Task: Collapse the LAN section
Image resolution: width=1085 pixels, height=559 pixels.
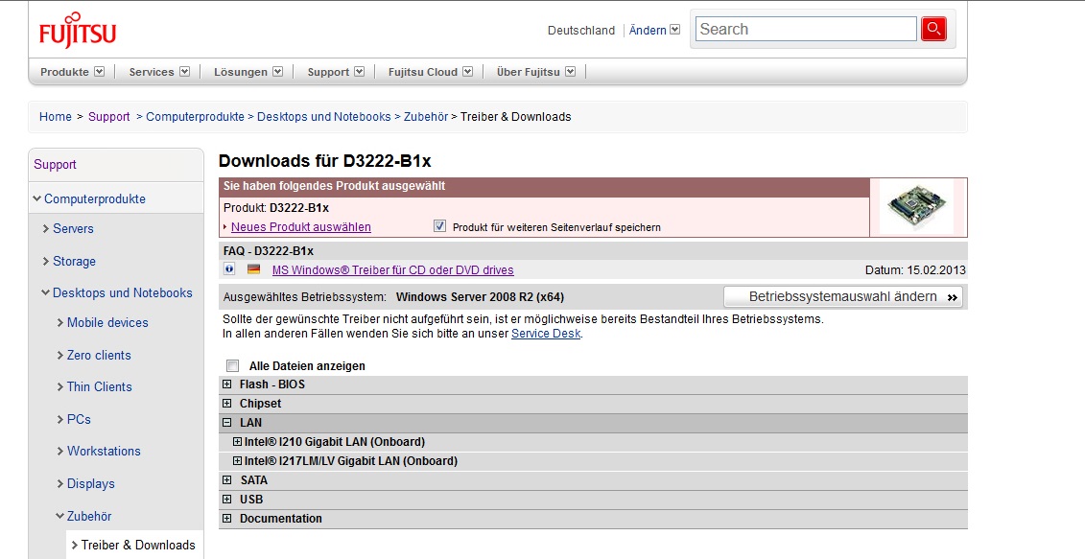Action: coord(227,423)
